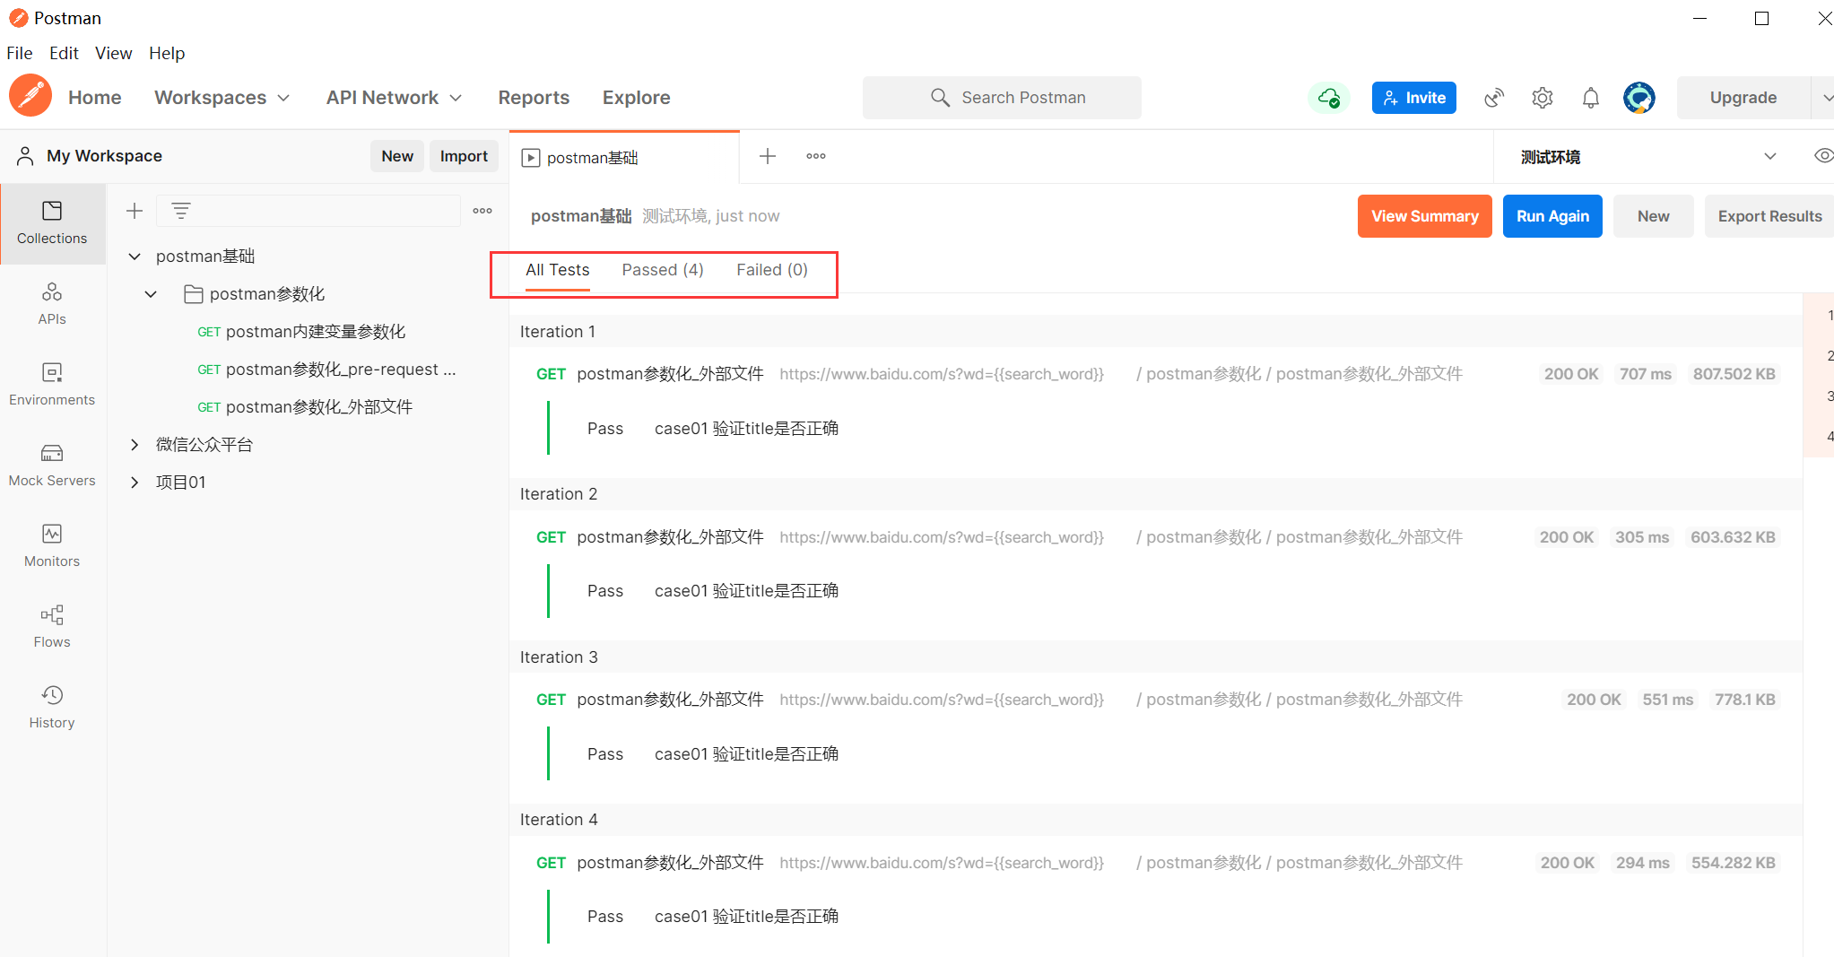Click the Run Again button
Screen dimensions: 1834x957
1552,216
